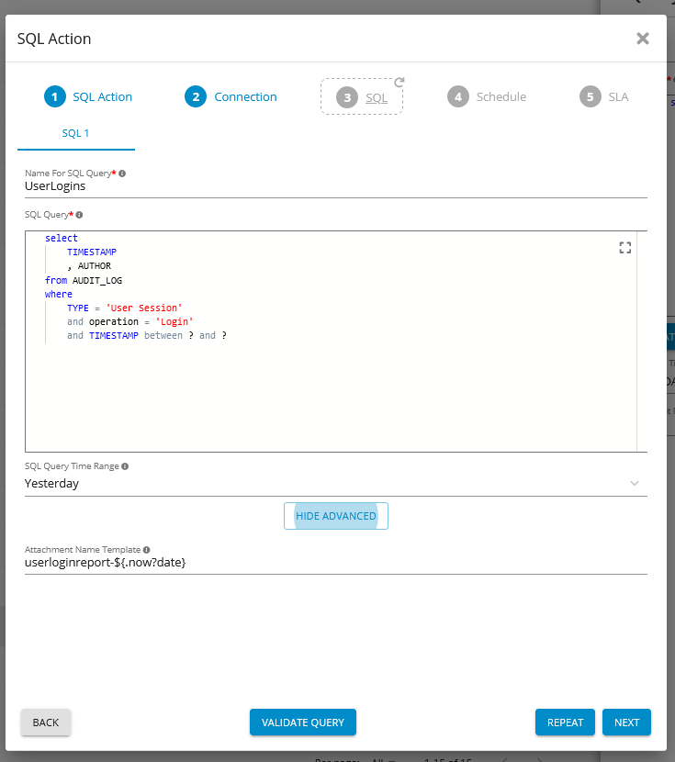
Task: Jump to step 2 Connection
Action: click(x=231, y=96)
